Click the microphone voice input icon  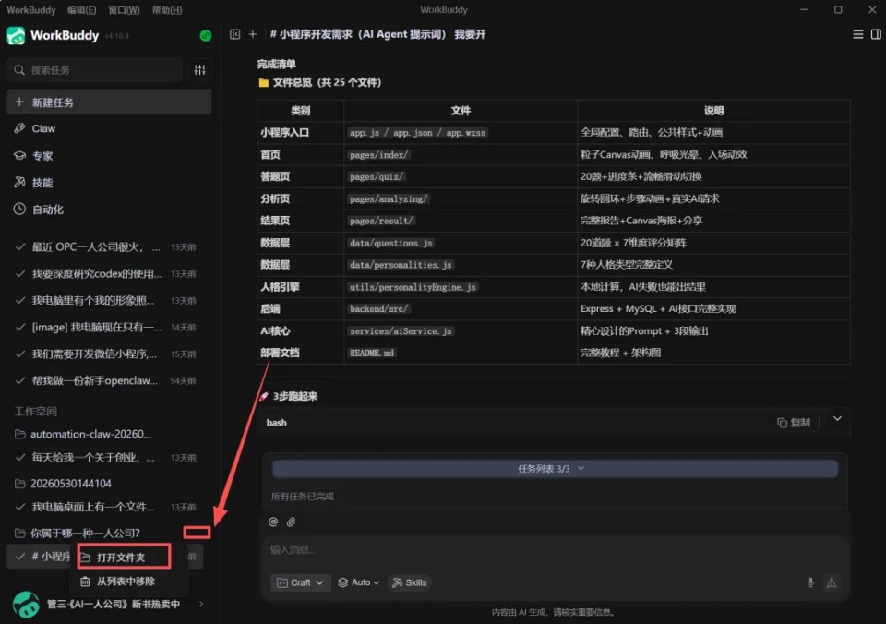[810, 582]
